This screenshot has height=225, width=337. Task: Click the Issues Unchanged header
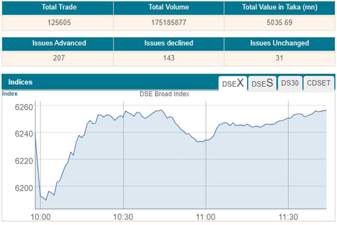coord(279,43)
